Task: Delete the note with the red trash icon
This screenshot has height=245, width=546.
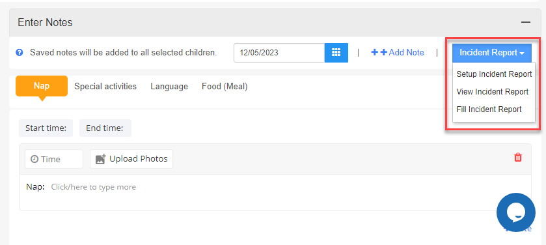Action: click(x=518, y=157)
